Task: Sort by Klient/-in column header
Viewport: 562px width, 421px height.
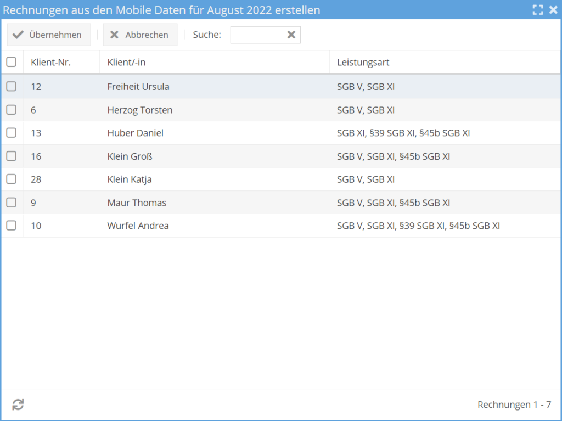Action: coord(127,63)
